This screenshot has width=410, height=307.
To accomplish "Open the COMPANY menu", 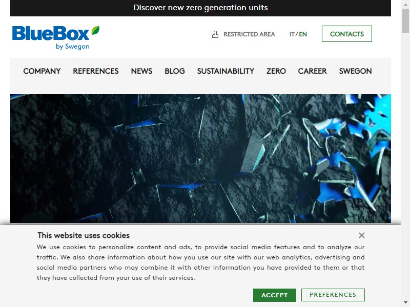I will click(42, 71).
